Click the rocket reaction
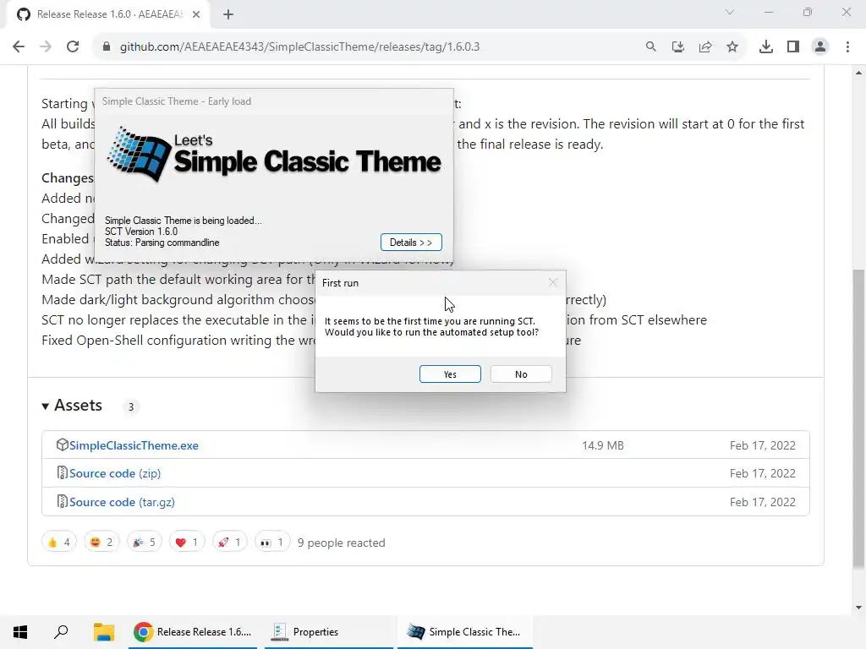 coord(230,543)
